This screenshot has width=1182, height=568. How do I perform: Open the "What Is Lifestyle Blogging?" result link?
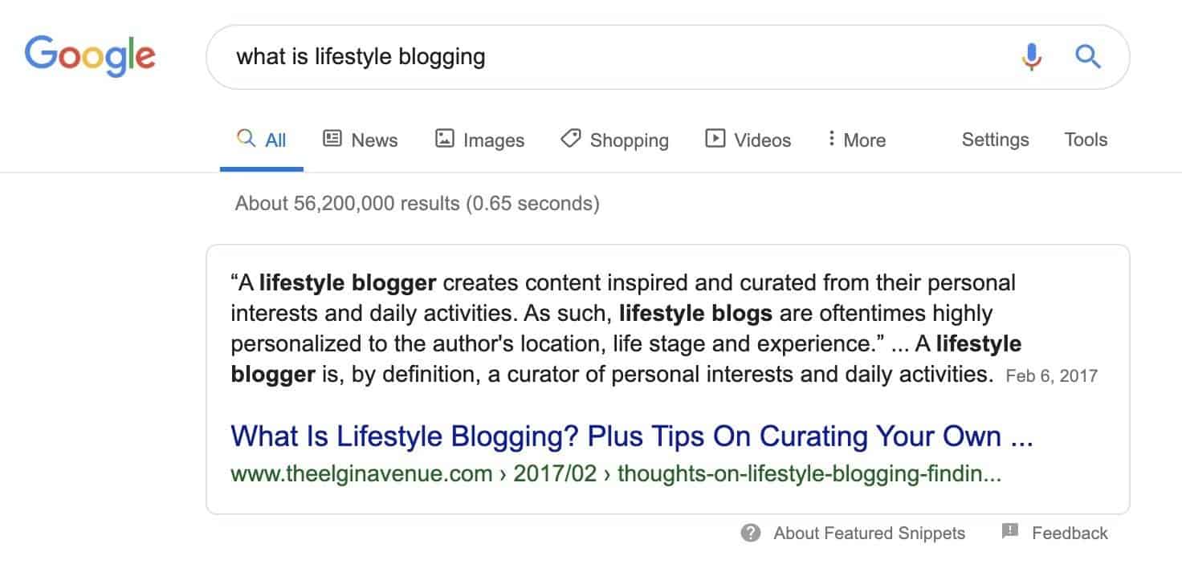631,437
